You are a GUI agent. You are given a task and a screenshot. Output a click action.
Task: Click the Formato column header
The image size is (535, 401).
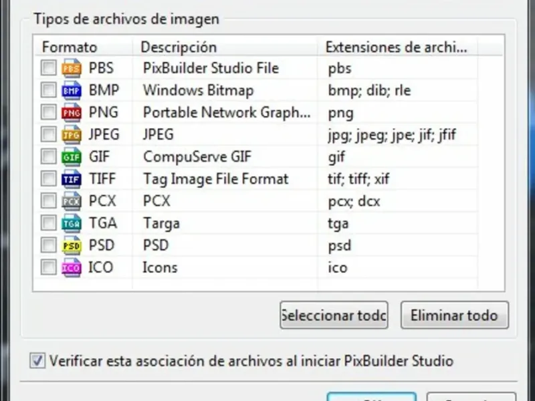[x=70, y=47]
